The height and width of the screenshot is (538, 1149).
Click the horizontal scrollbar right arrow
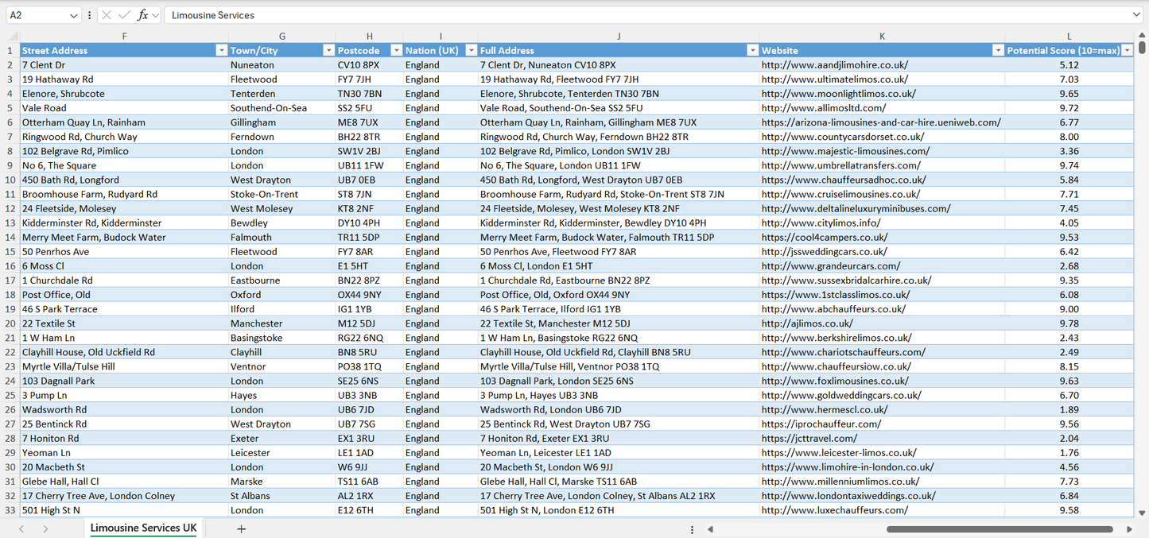click(x=1129, y=529)
